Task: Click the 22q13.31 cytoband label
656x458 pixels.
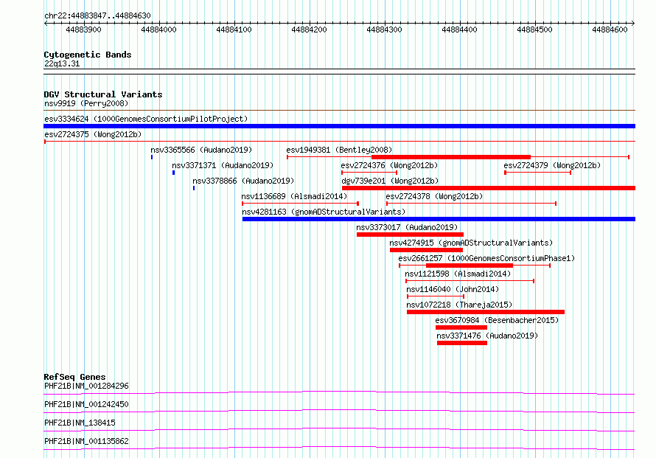Action: coord(62,63)
